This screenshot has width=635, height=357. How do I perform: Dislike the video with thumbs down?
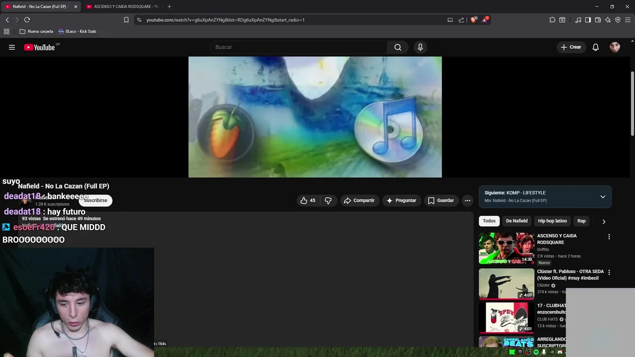328,200
